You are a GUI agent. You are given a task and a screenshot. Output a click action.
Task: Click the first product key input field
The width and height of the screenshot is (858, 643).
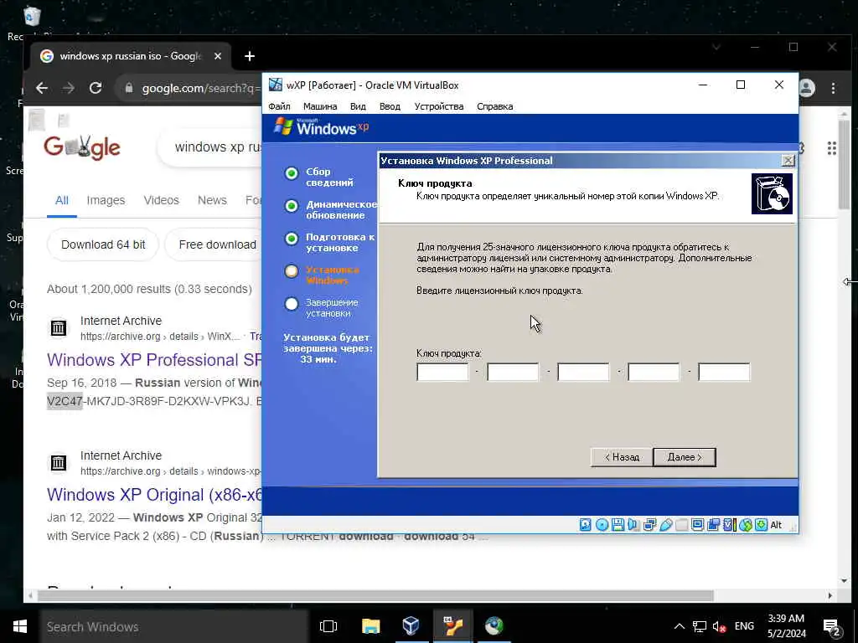point(442,372)
